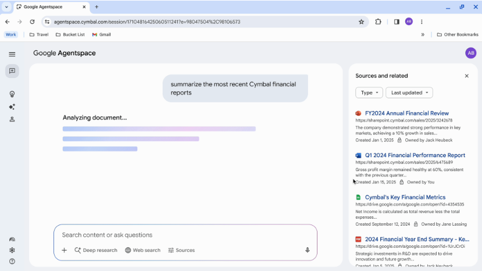Go forward in browser history

[x=20, y=22]
